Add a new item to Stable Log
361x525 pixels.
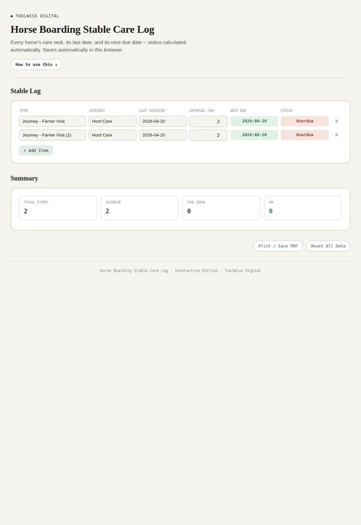(36, 150)
